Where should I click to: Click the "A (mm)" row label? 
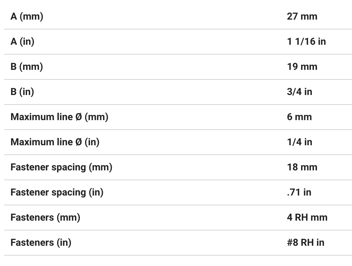(x=27, y=16)
